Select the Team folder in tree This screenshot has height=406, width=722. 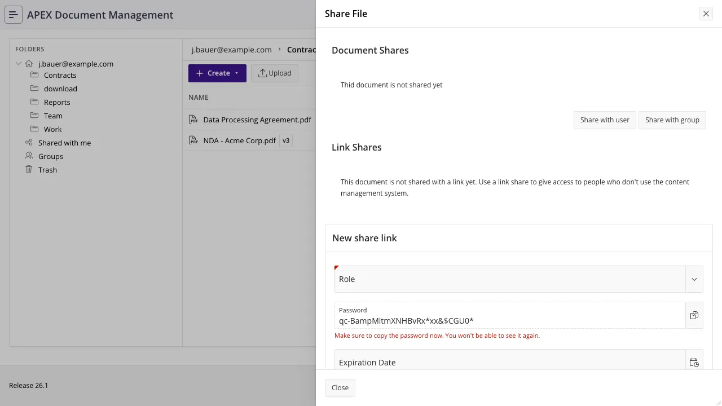[x=53, y=116]
